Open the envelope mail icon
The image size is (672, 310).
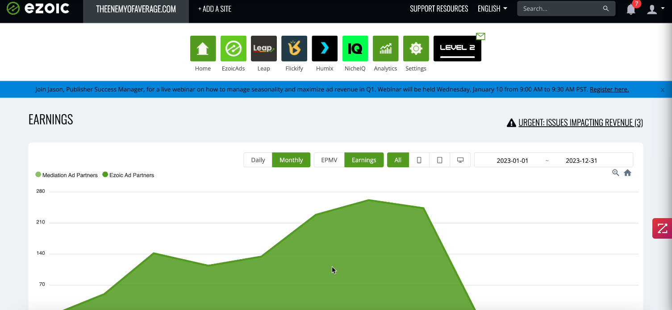[x=480, y=36]
